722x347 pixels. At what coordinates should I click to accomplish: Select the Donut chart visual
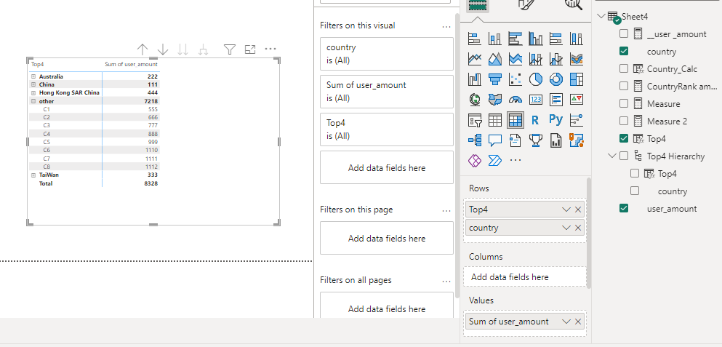point(556,79)
